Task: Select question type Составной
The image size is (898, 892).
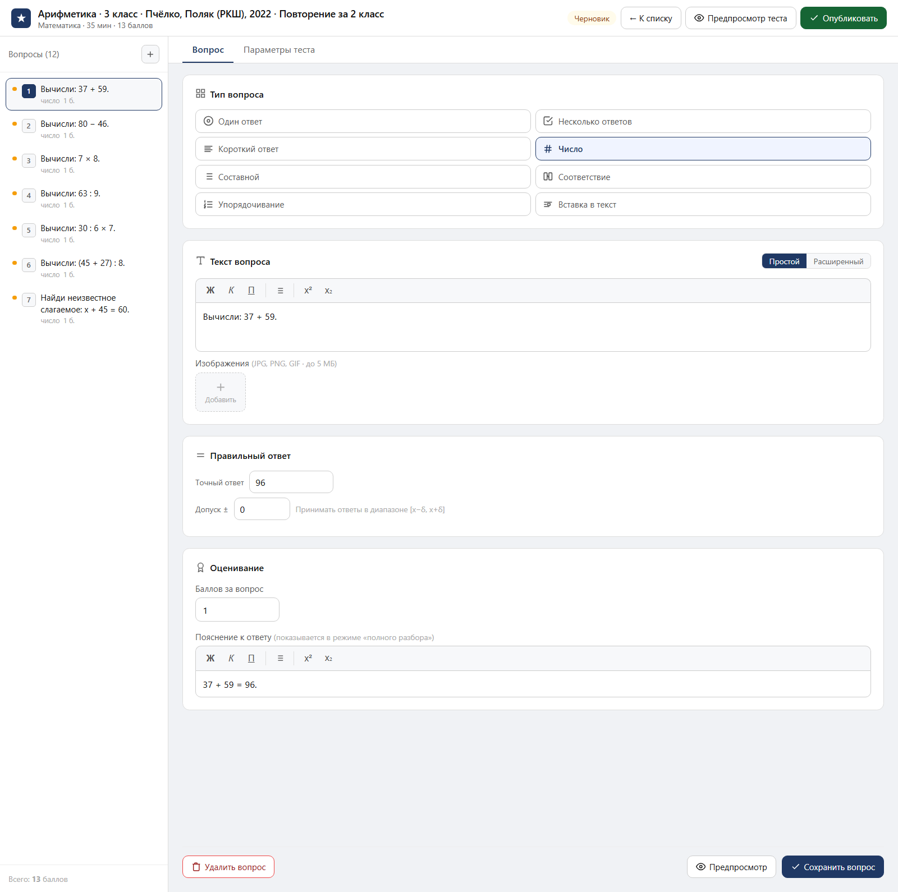Action: point(363,177)
